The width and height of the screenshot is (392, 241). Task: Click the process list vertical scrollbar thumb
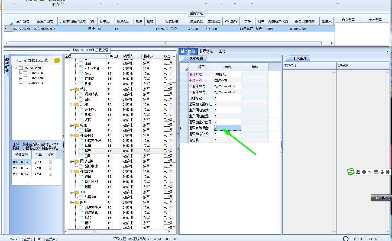click(174, 123)
